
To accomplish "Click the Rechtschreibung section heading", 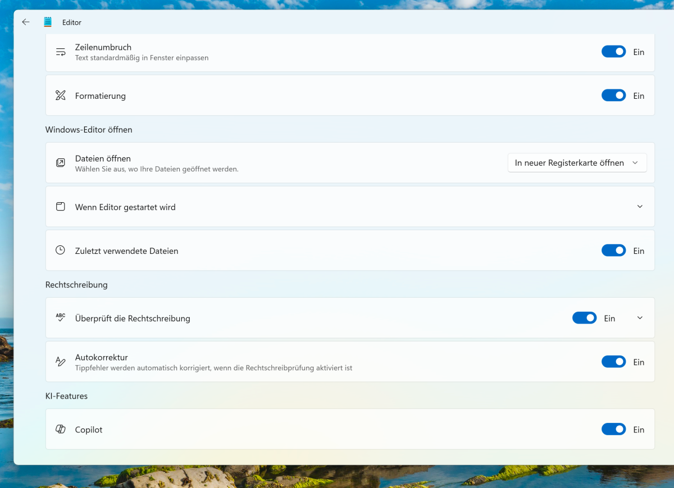I will tap(76, 285).
